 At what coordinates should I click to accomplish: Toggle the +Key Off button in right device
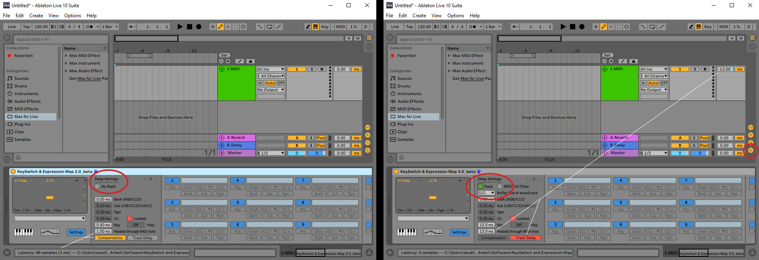(x=519, y=225)
